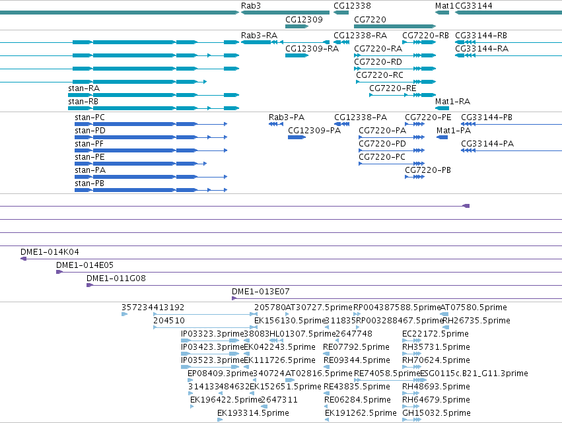Click EST EK042243.5prime

[x=279, y=347]
